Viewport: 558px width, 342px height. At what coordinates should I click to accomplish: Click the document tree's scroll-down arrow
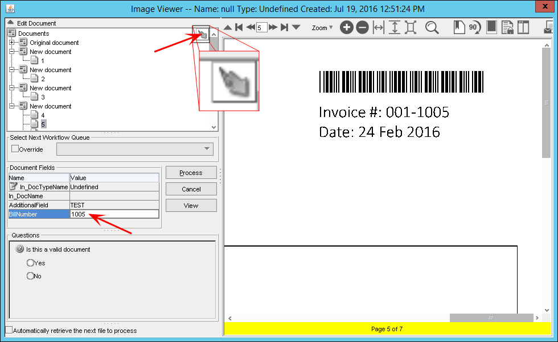tap(214, 127)
